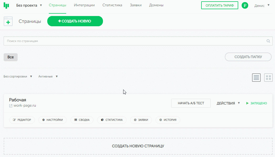Go to the Интеграции tab
This screenshot has height=157, width=275.
click(84, 5)
